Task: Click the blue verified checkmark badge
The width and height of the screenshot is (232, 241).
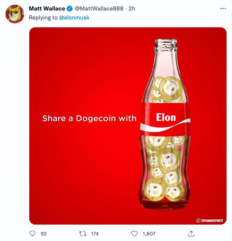Action: pos(70,9)
